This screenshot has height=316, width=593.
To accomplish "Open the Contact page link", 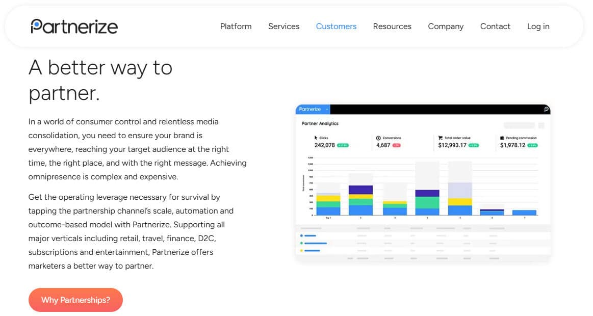I will 495,27.
